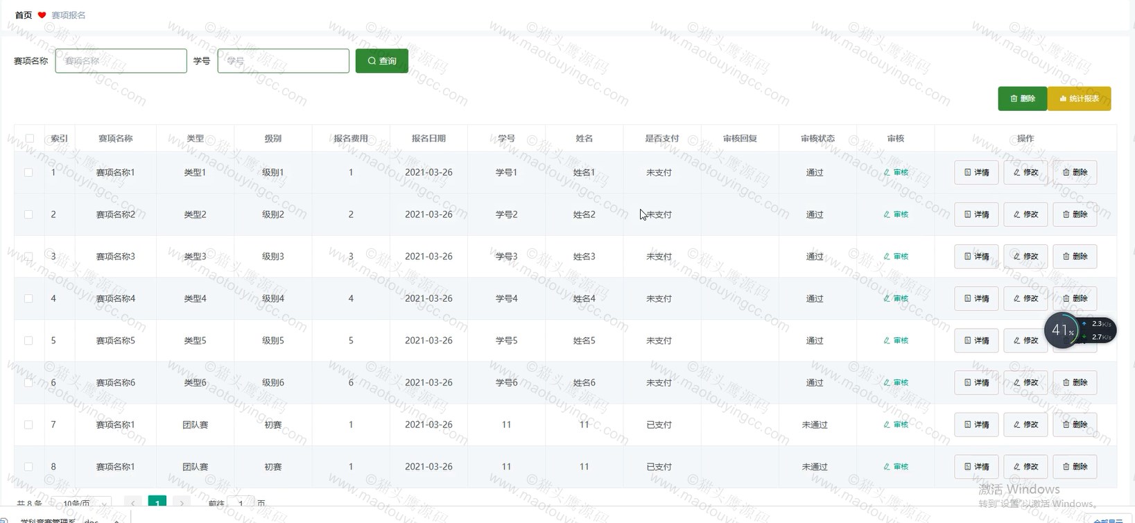Click row 删除 for 赛项名称2
Viewport: 1135px width, 523px height.
(1075, 214)
